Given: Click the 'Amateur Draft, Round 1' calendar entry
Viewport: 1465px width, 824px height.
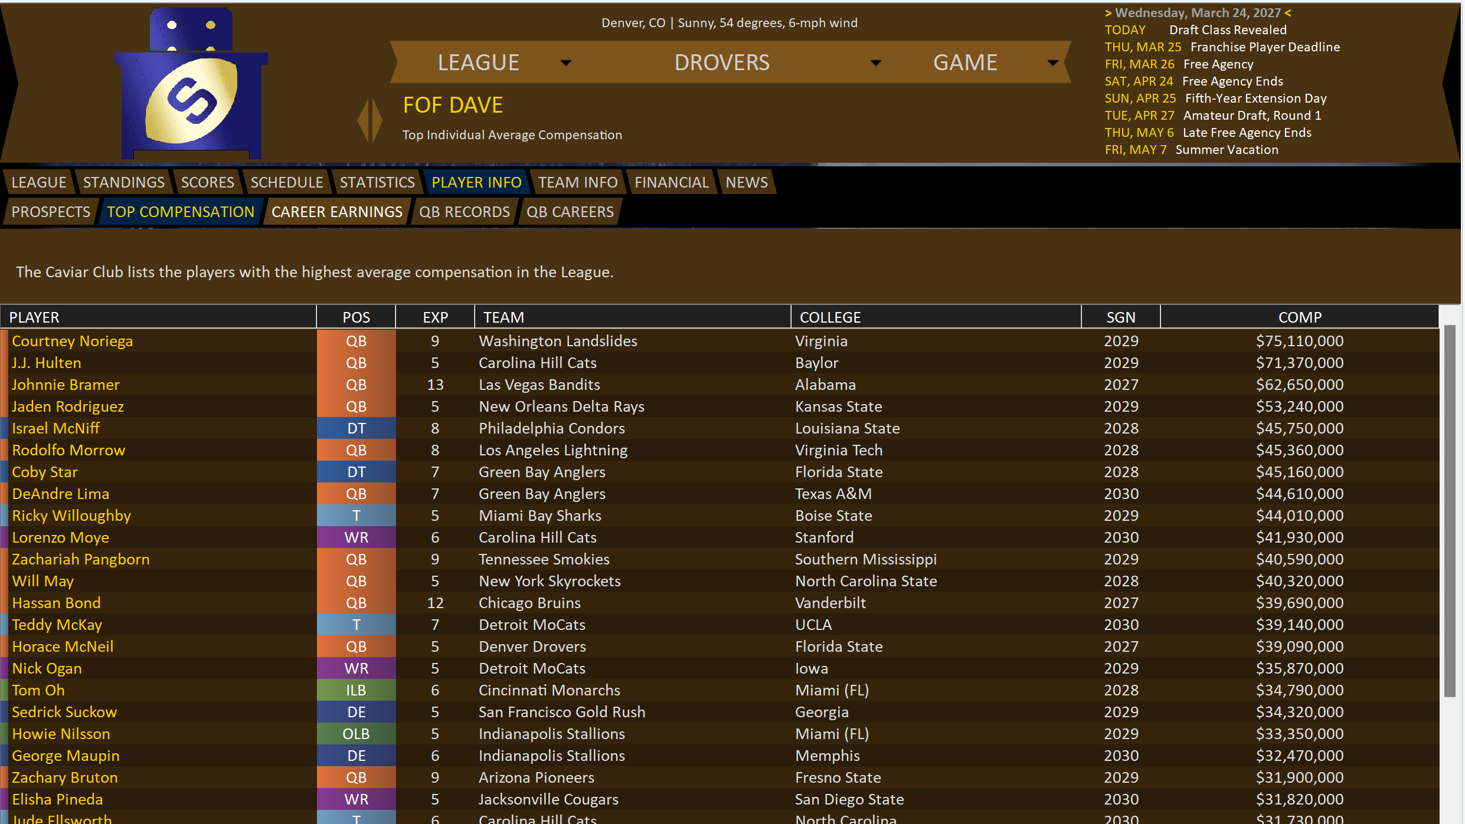Looking at the screenshot, I should pos(1253,116).
